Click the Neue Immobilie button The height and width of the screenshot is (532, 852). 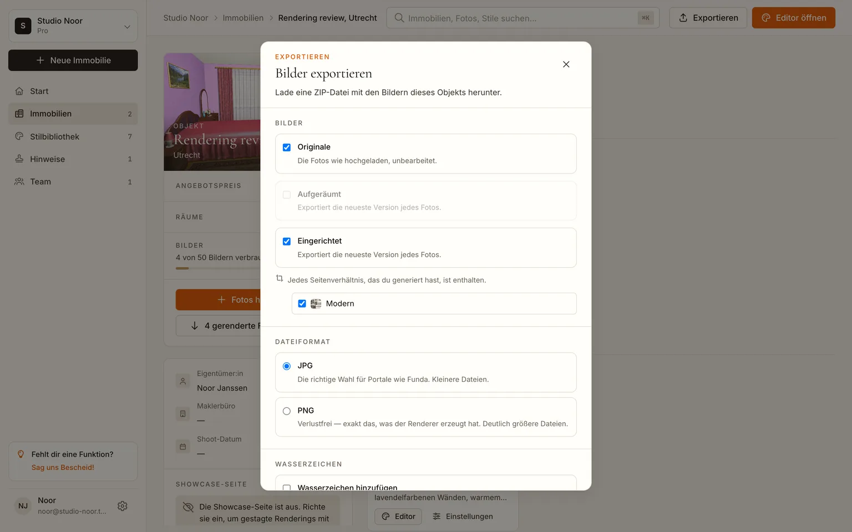pos(73,60)
